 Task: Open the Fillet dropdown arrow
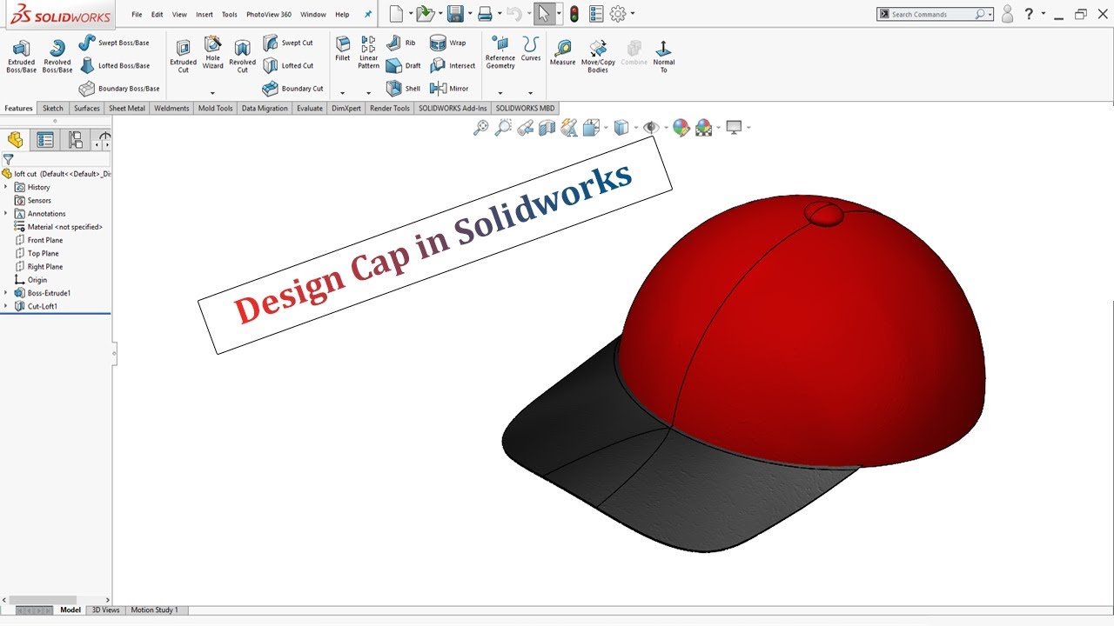point(342,93)
